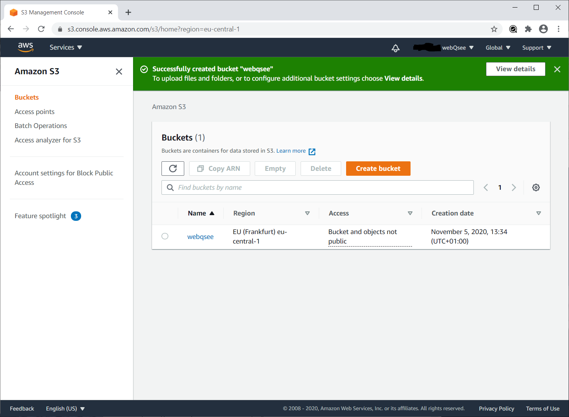Click the Learn more link
Viewport: 569px width, 417px height.
coord(291,151)
